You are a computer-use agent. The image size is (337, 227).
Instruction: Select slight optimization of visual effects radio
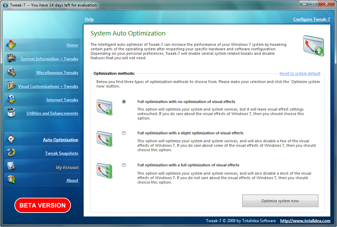[124, 133]
